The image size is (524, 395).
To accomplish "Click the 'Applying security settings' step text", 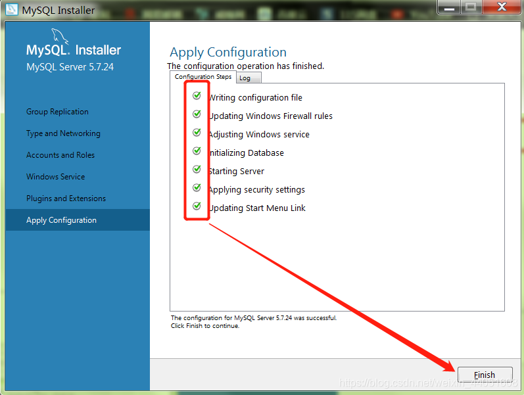I will tap(257, 190).
